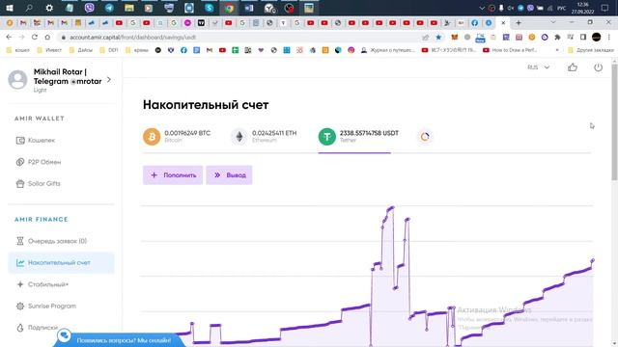
Task: Click the Chrome profile avatar
Action: (597, 37)
